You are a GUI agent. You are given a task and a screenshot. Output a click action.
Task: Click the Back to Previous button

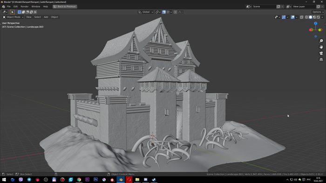65,7
